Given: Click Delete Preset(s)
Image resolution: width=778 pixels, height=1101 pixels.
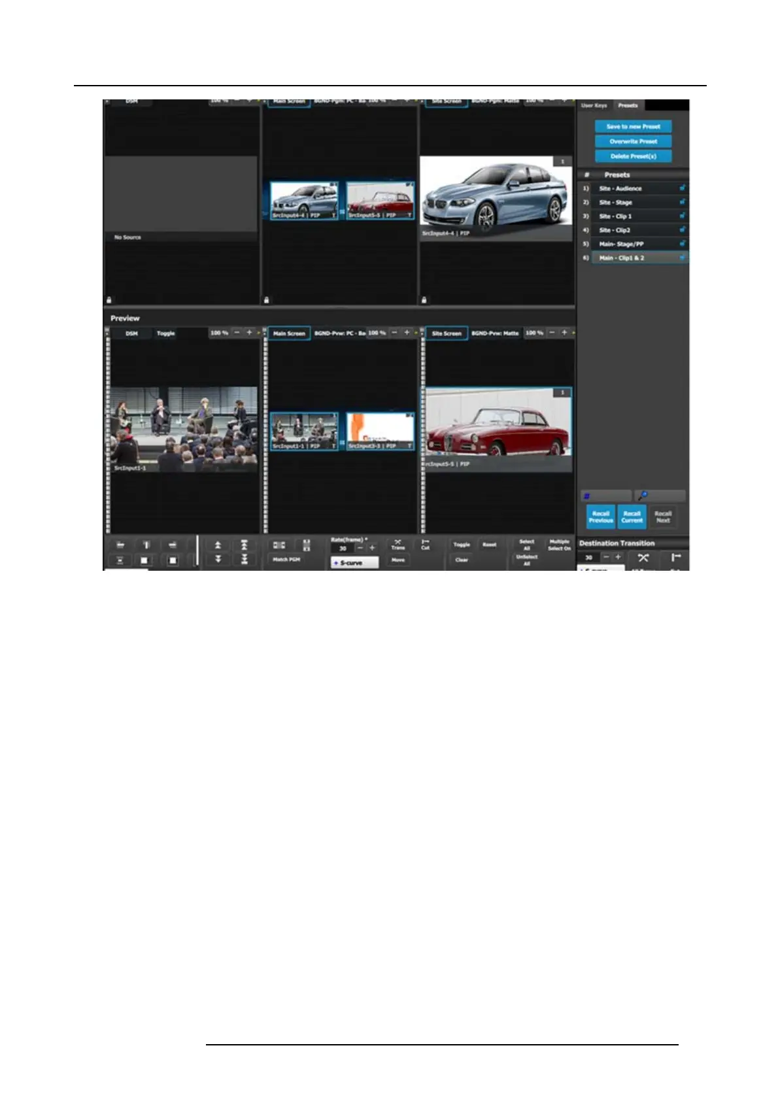Looking at the screenshot, I should [633, 156].
